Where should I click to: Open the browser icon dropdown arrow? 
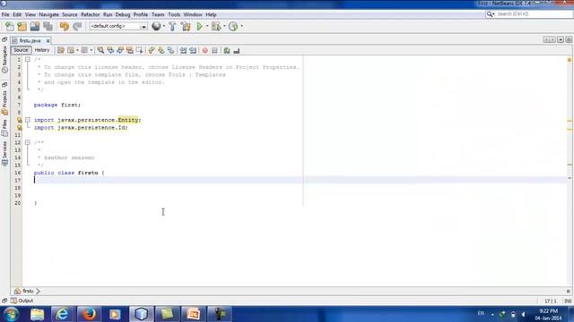click(163, 26)
